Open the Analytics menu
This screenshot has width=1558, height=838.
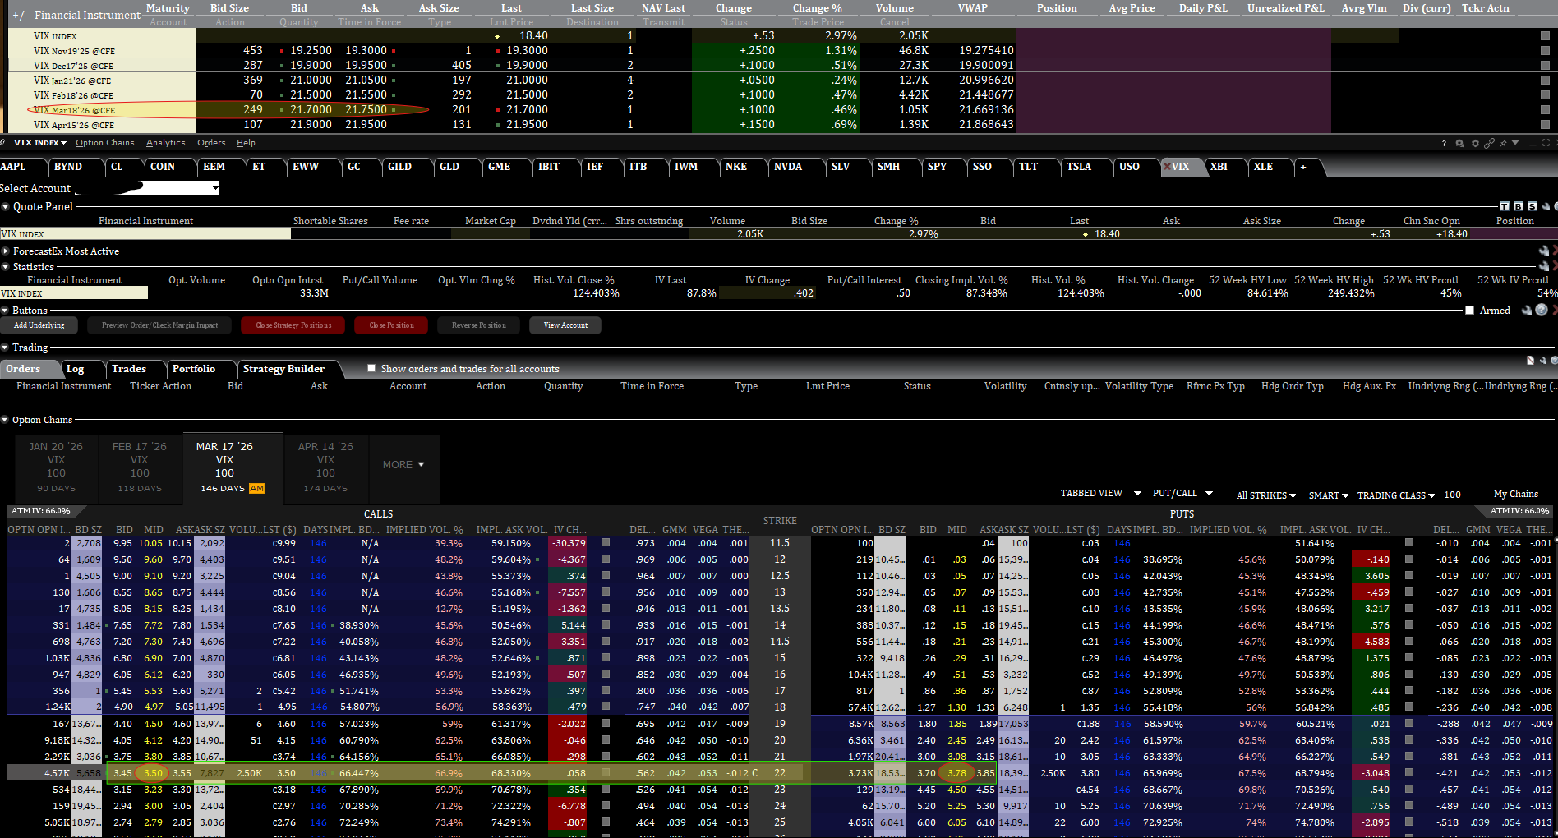[166, 143]
